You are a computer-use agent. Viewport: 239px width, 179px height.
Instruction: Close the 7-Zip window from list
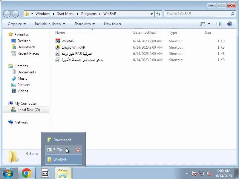78,150
